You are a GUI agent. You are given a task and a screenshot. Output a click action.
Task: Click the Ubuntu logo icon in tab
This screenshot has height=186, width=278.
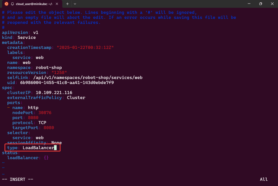coord(6,4)
